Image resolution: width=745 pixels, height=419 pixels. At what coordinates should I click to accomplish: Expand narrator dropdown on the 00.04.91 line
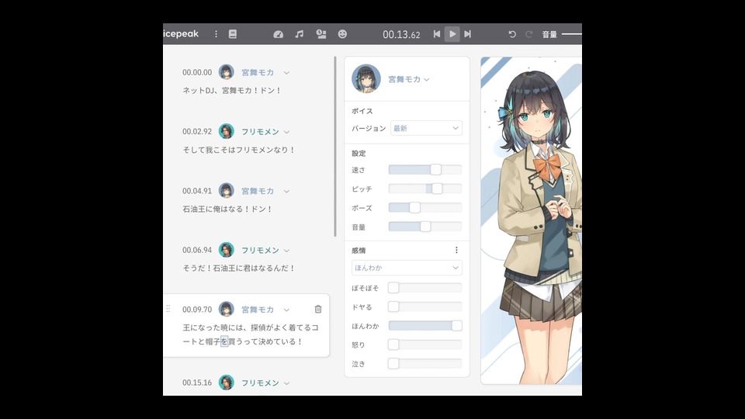click(x=286, y=191)
